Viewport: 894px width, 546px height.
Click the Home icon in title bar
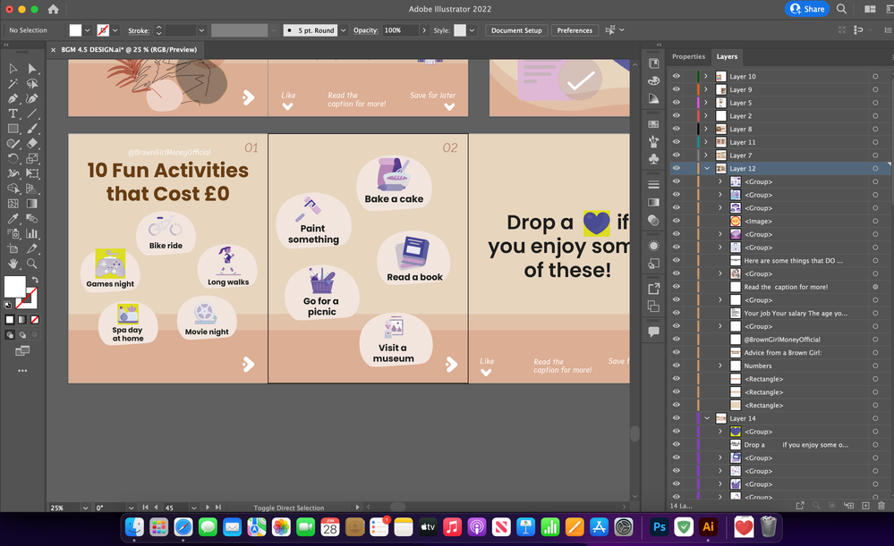(53, 9)
